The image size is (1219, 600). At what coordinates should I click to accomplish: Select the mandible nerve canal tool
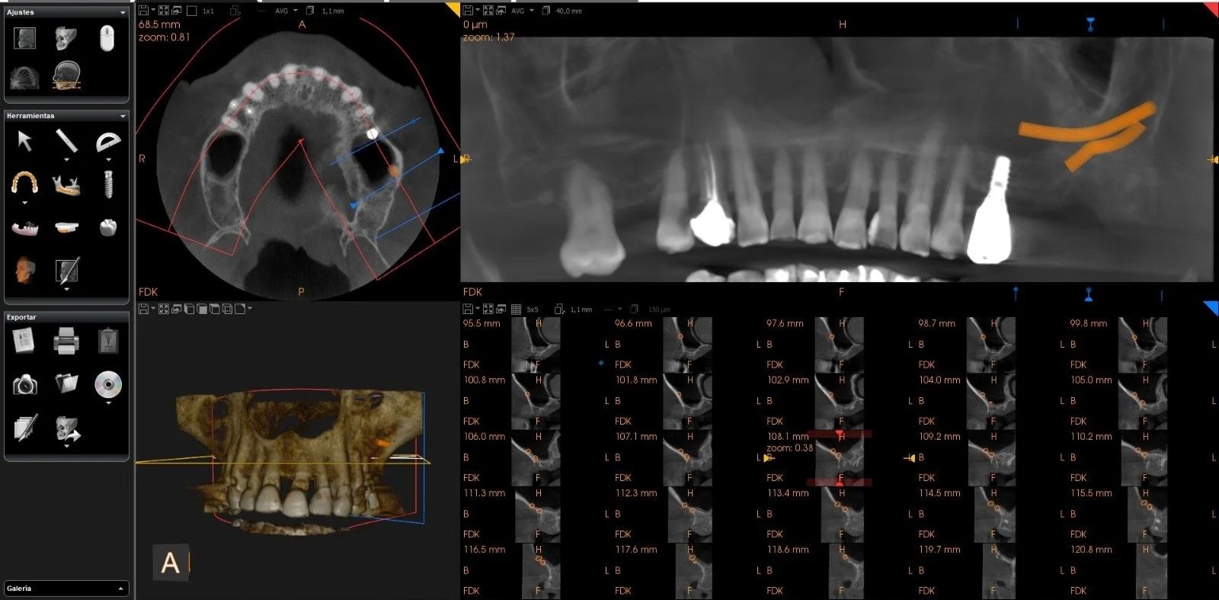(x=66, y=184)
